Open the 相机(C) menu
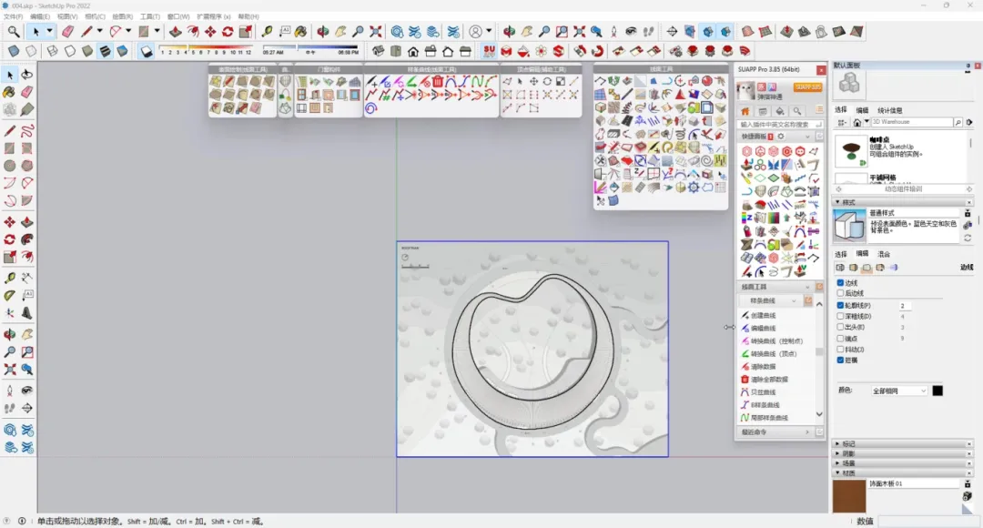The image size is (983, 528). tap(94, 16)
